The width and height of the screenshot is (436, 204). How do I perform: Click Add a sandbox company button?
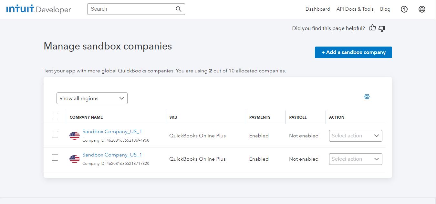tap(353, 52)
